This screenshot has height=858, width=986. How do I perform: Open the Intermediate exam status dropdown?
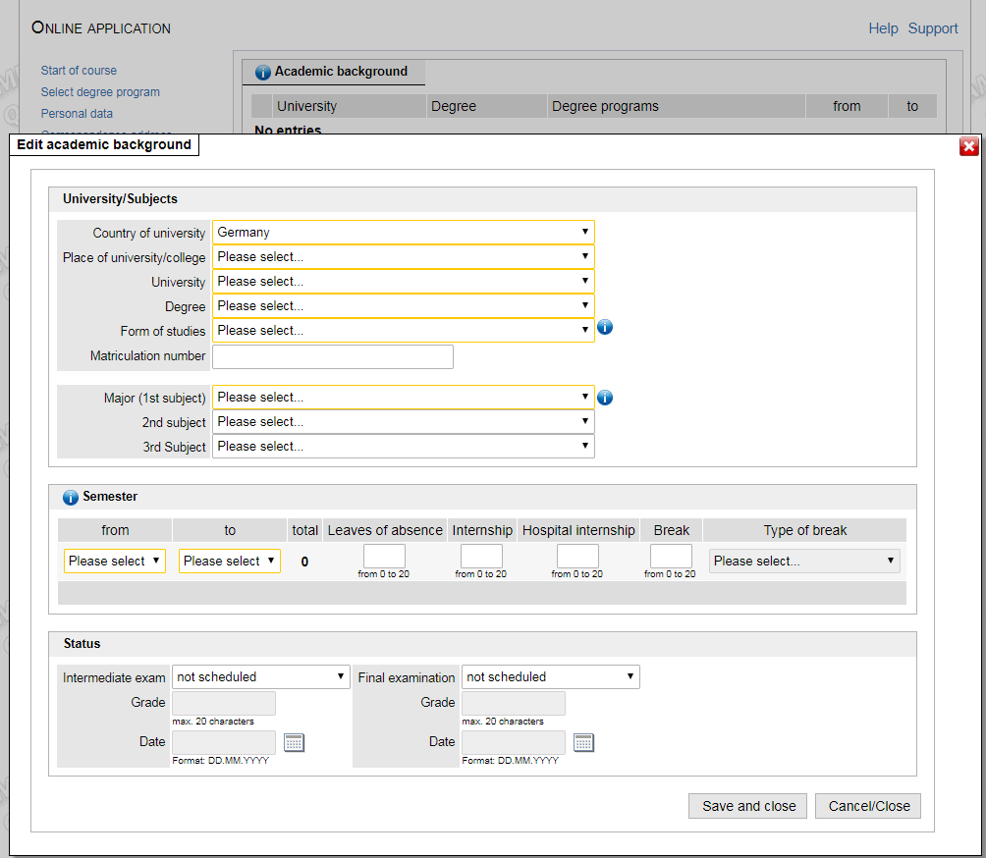tap(261, 677)
